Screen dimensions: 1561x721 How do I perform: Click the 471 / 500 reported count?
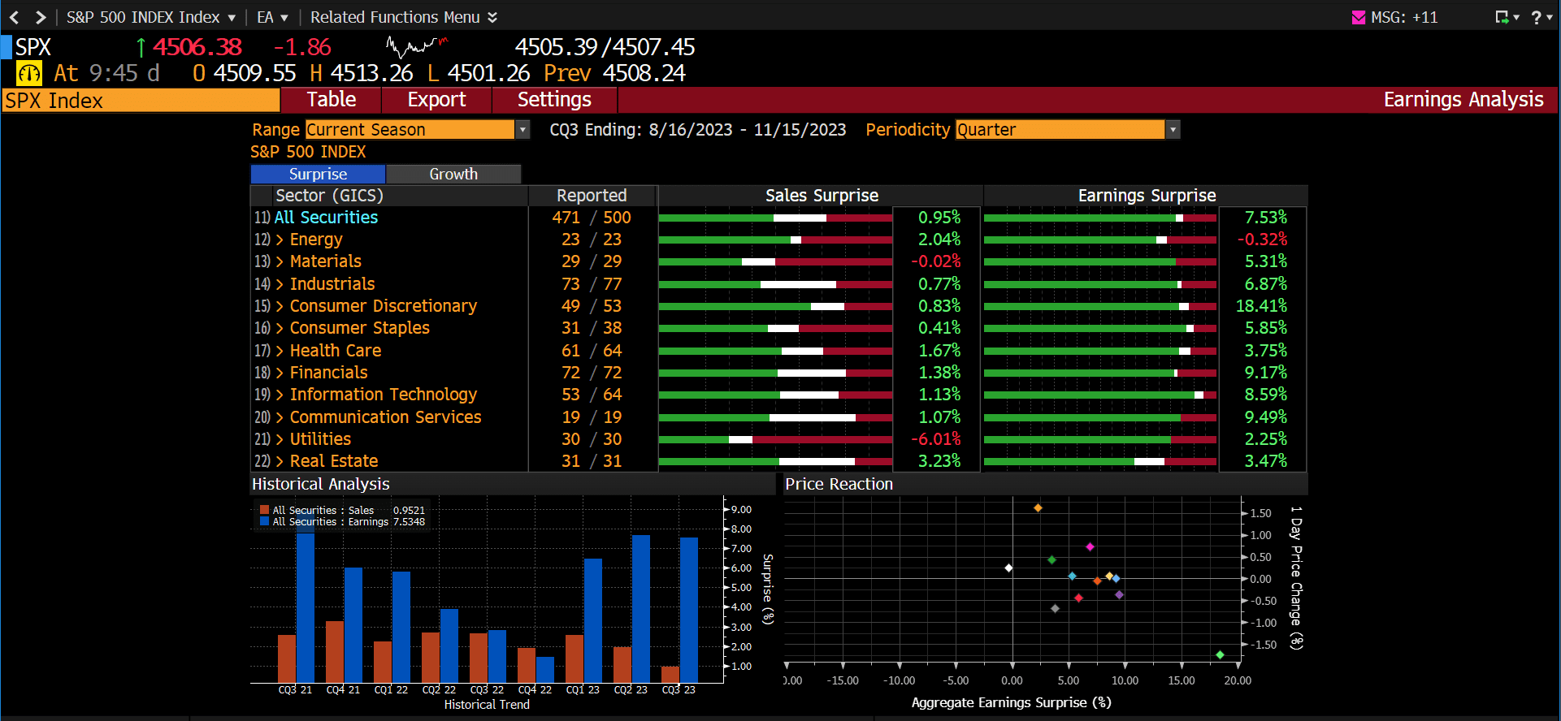(591, 218)
